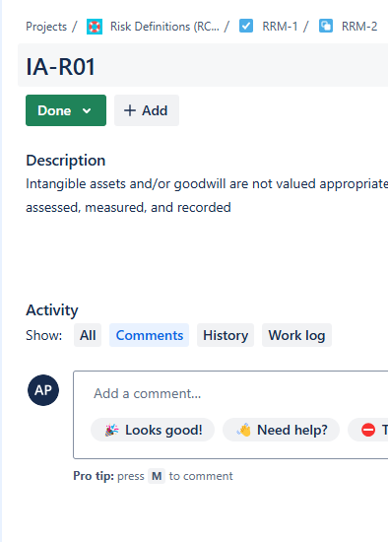Image resolution: width=388 pixels, height=542 pixels.
Task: Click the Risk Definitions project lifebuoy icon
Action: 95,27
